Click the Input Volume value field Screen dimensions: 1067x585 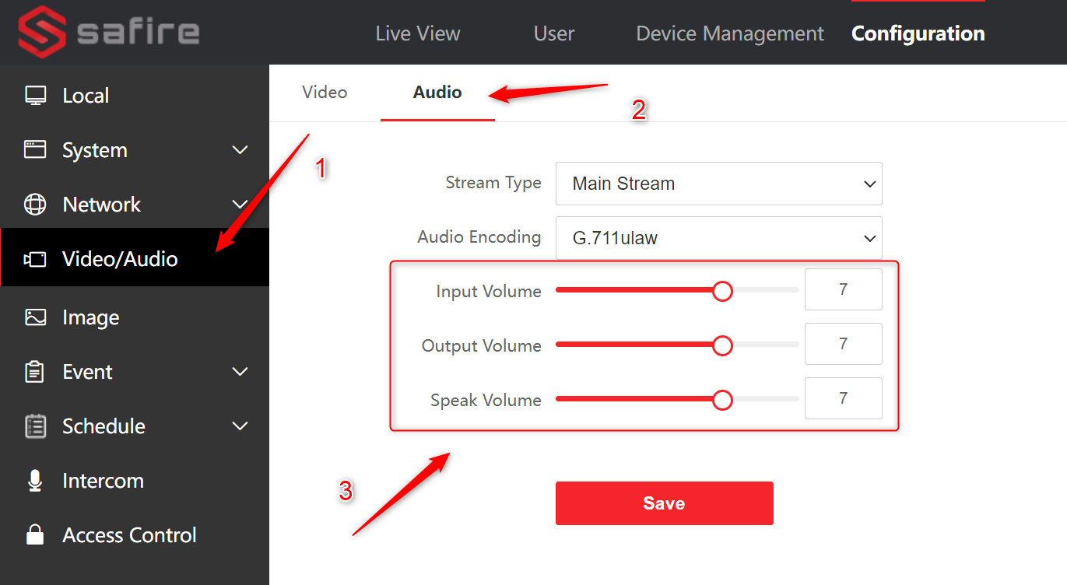pos(844,289)
